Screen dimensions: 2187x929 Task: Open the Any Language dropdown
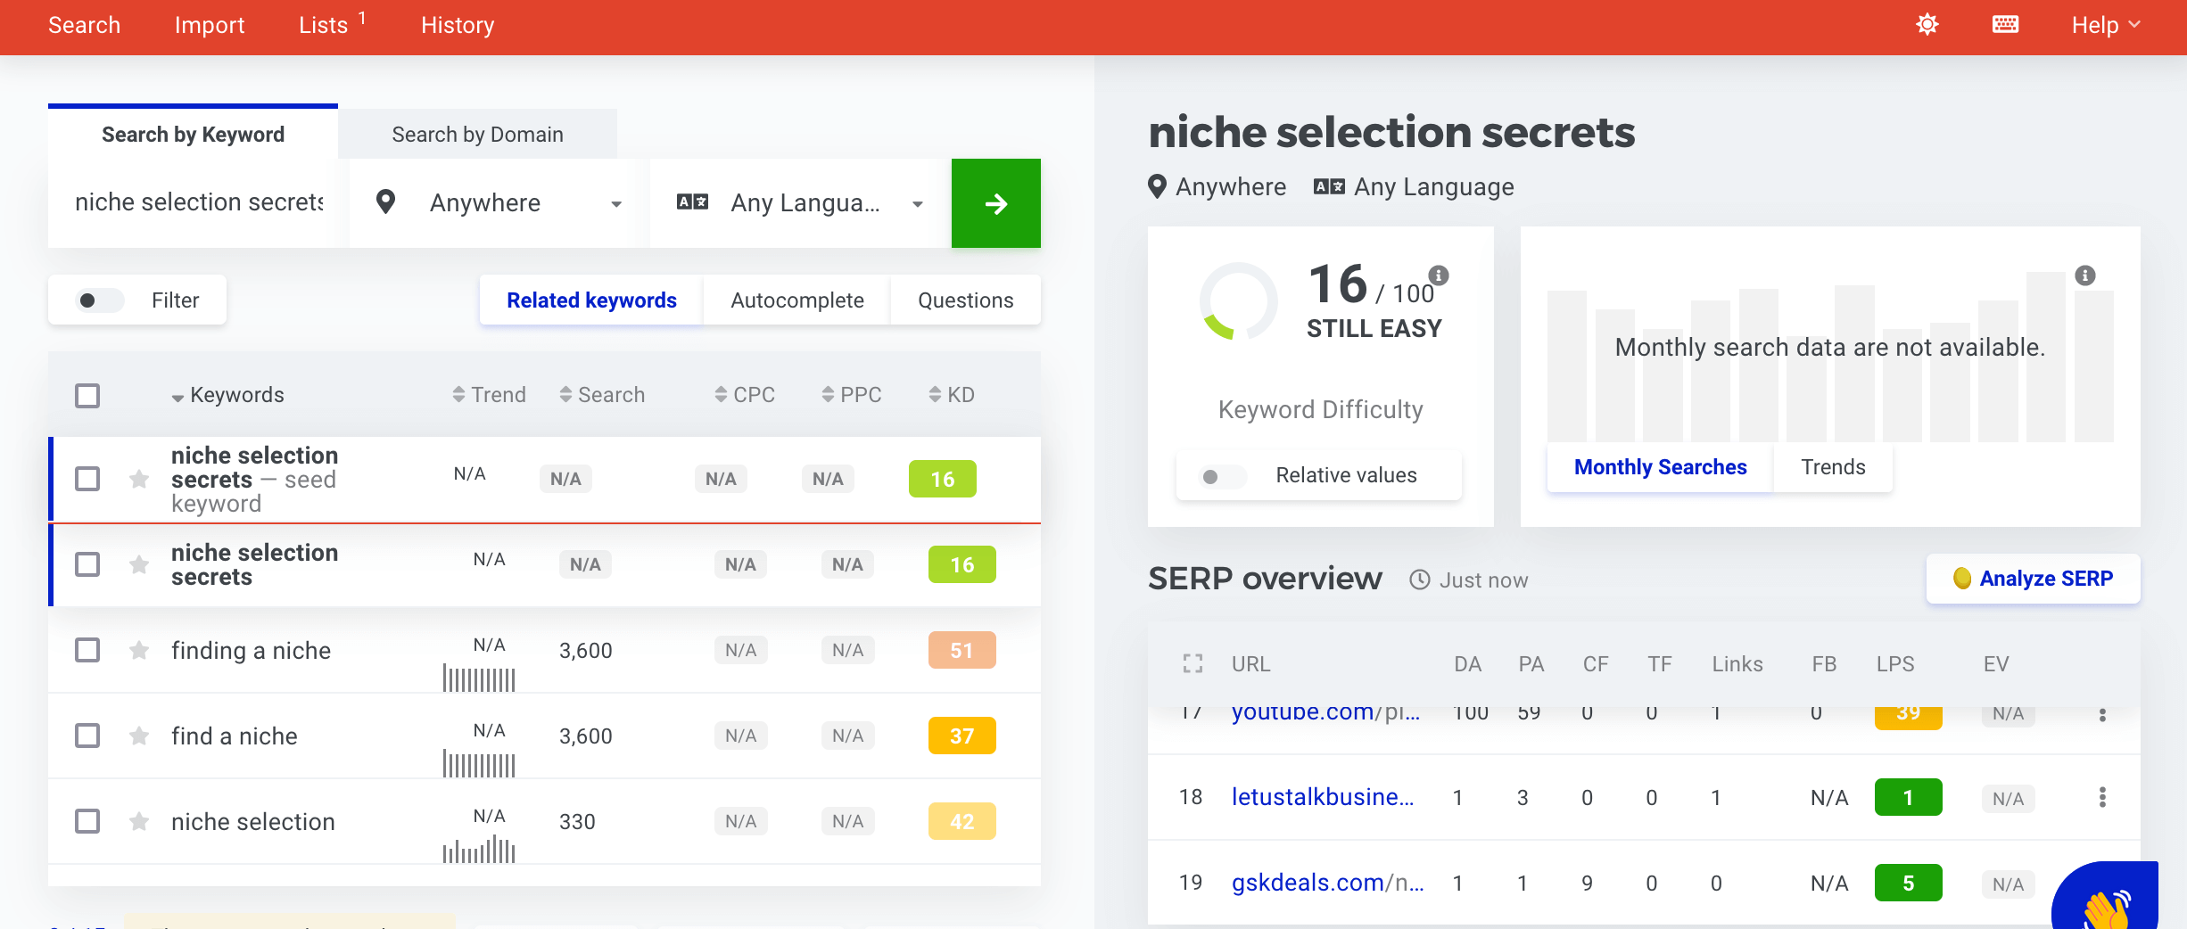tap(800, 203)
